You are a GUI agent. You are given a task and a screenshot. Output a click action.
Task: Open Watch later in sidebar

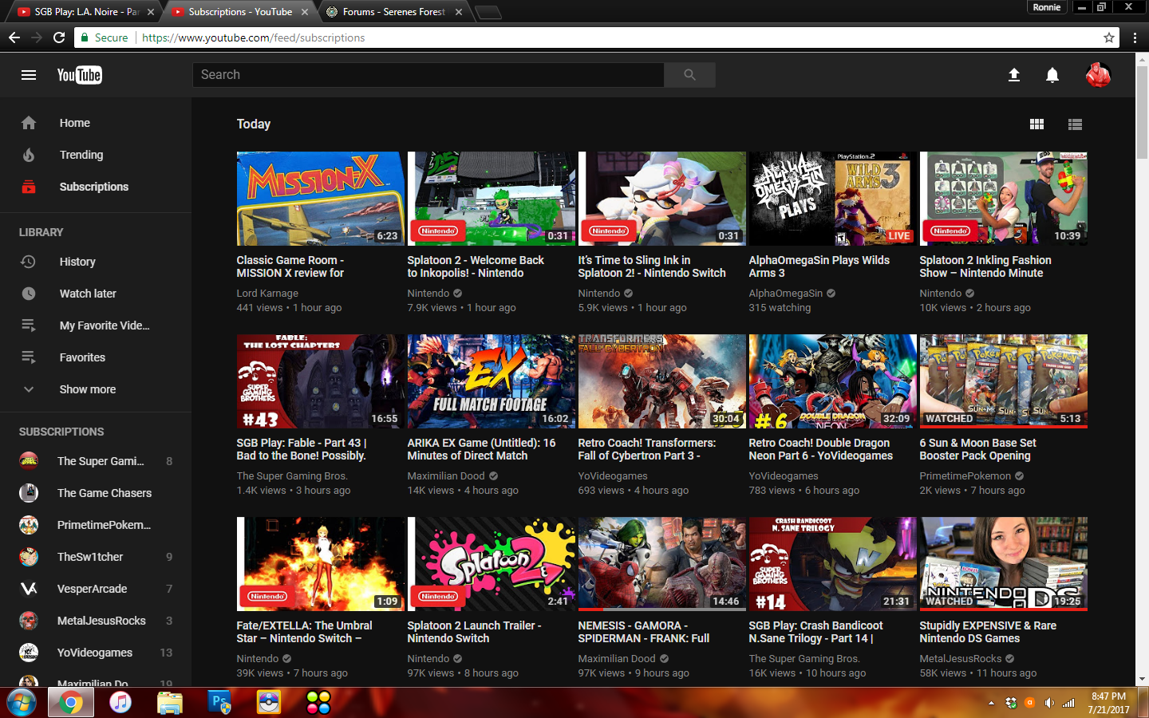point(88,294)
